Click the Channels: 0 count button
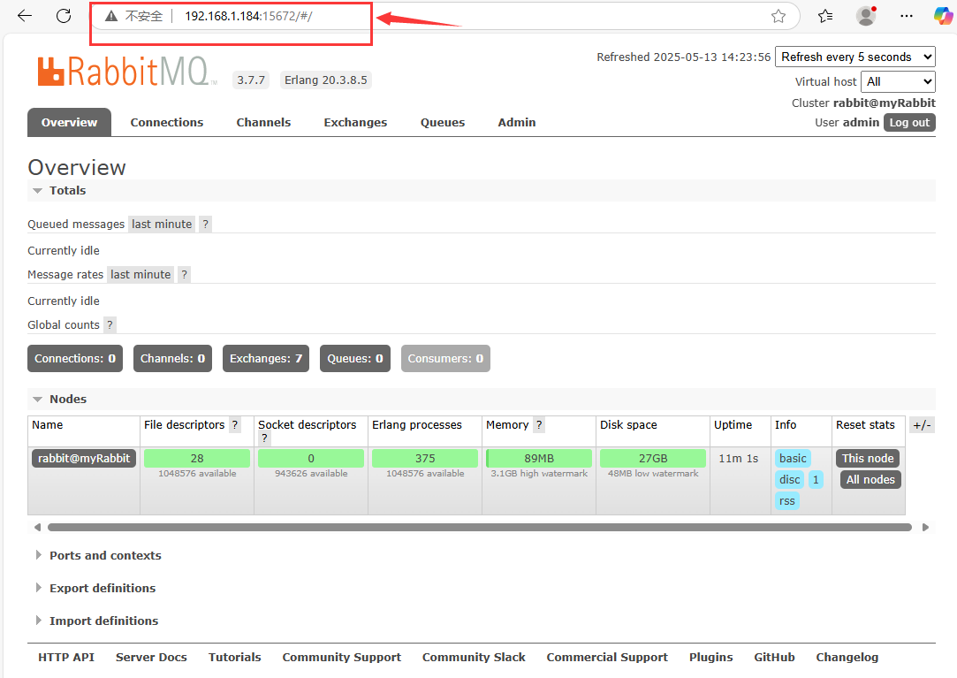 point(172,359)
